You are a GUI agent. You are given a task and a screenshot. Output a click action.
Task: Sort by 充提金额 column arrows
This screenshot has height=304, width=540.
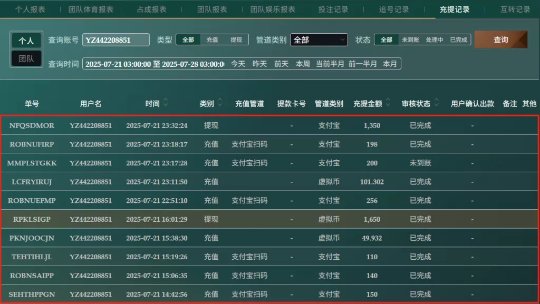388,102
